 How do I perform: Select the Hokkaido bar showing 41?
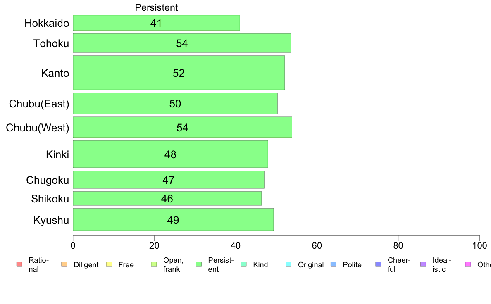[156, 23]
